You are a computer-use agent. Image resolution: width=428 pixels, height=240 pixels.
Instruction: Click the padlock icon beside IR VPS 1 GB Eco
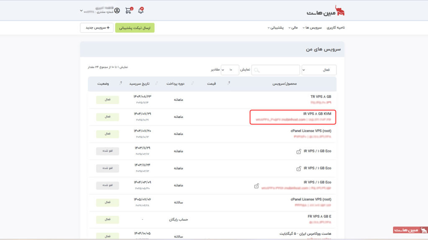[x=298, y=151]
